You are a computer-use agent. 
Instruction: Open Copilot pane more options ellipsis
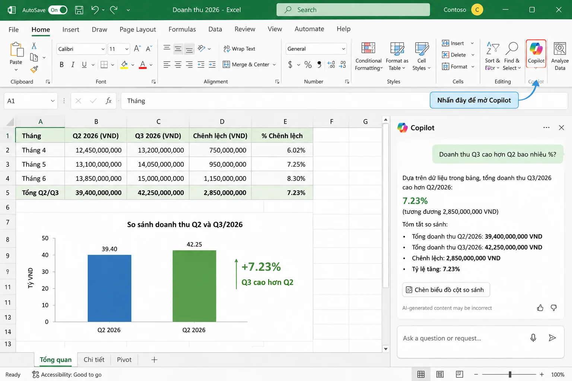coord(546,128)
